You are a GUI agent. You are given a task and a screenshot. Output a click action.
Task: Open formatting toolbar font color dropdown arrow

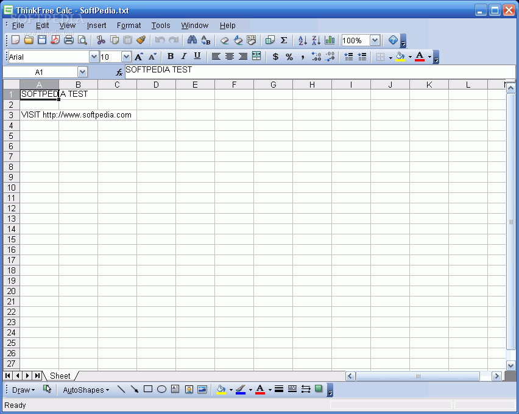(429, 57)
